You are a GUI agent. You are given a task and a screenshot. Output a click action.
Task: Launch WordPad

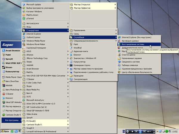click(x=93, y=48)
